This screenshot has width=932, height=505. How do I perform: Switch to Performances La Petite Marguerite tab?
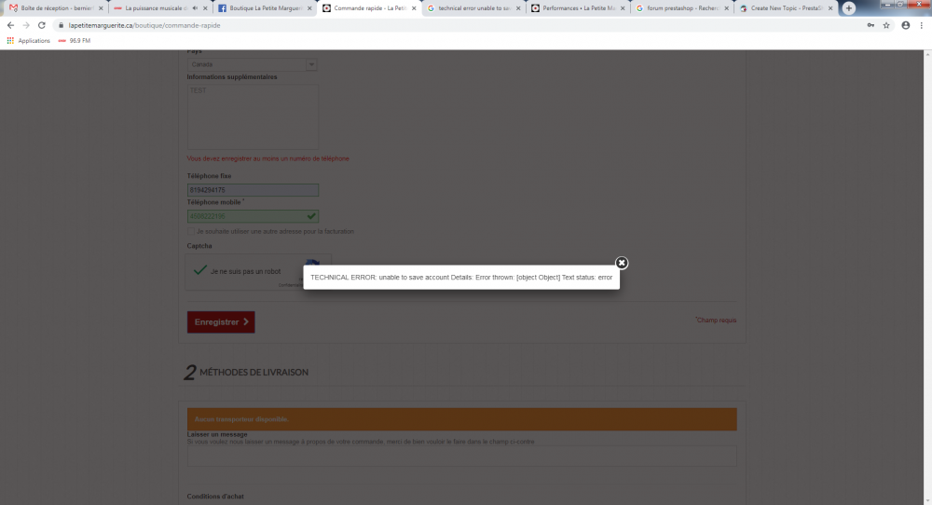pos(578,8)
